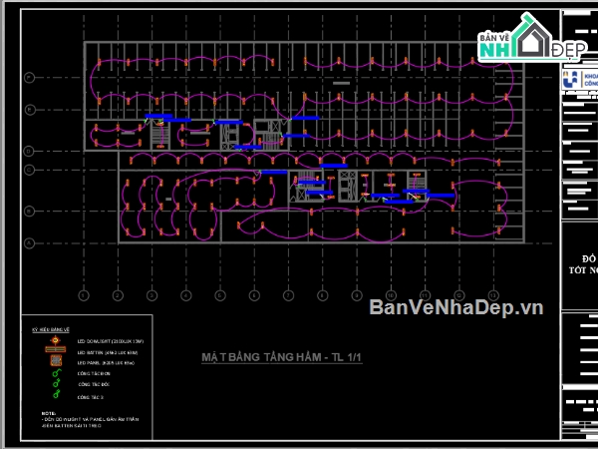The height and width of the screenshot is (449, 598).
Task: Select the 'MẶT BẰNG TẦNG HẦM - TL 1/1' title
Action: (x=281, y=357)
